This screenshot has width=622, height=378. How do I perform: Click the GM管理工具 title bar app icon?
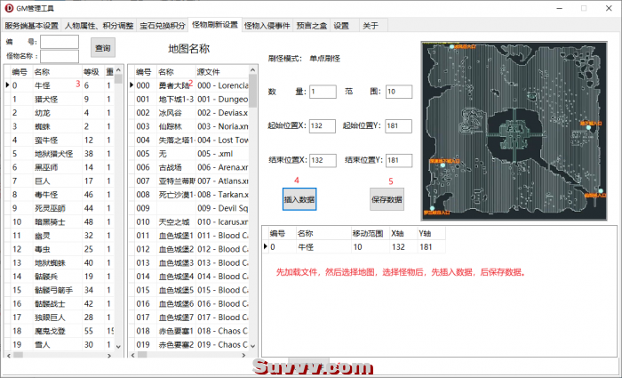(x=9, y=8)
